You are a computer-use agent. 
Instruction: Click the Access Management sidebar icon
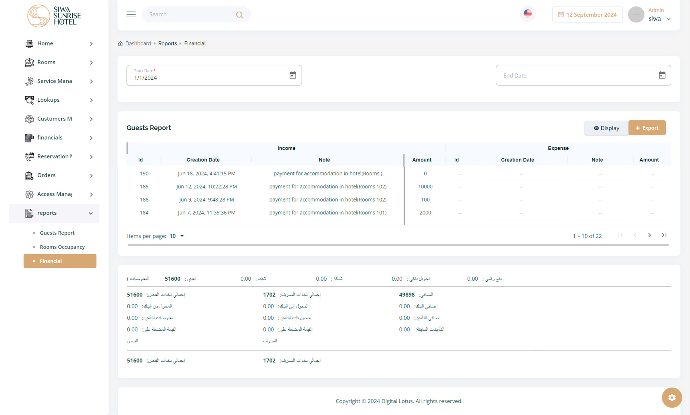point(29,194)
